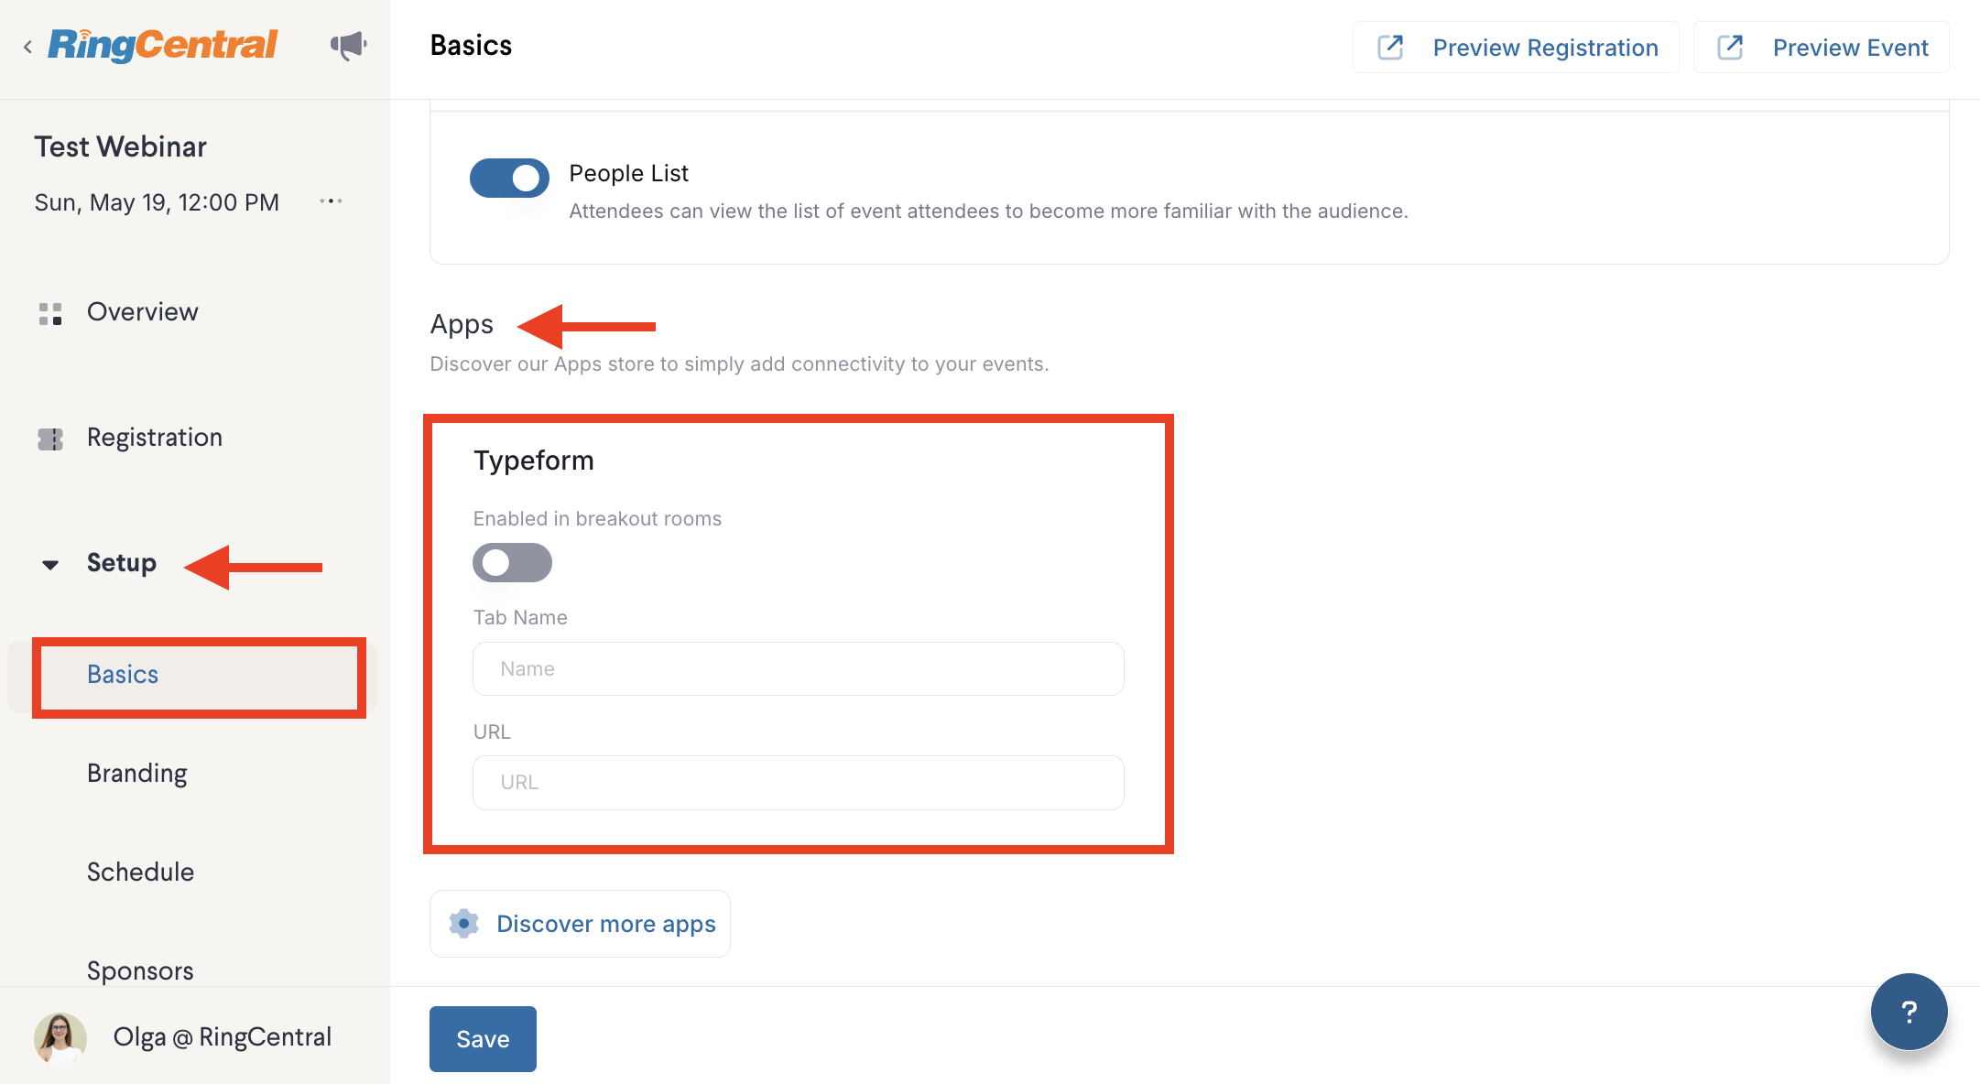Click the gear icon on Discover more apps
Screen dimensions: 1980x1084
point(464,924)
